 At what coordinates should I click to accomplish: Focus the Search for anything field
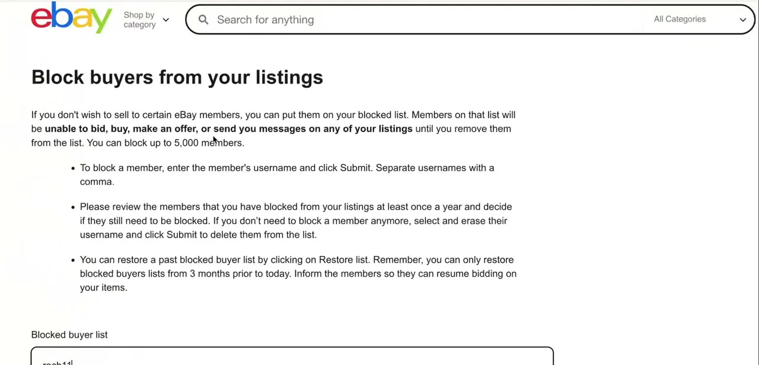coord(427,20)
